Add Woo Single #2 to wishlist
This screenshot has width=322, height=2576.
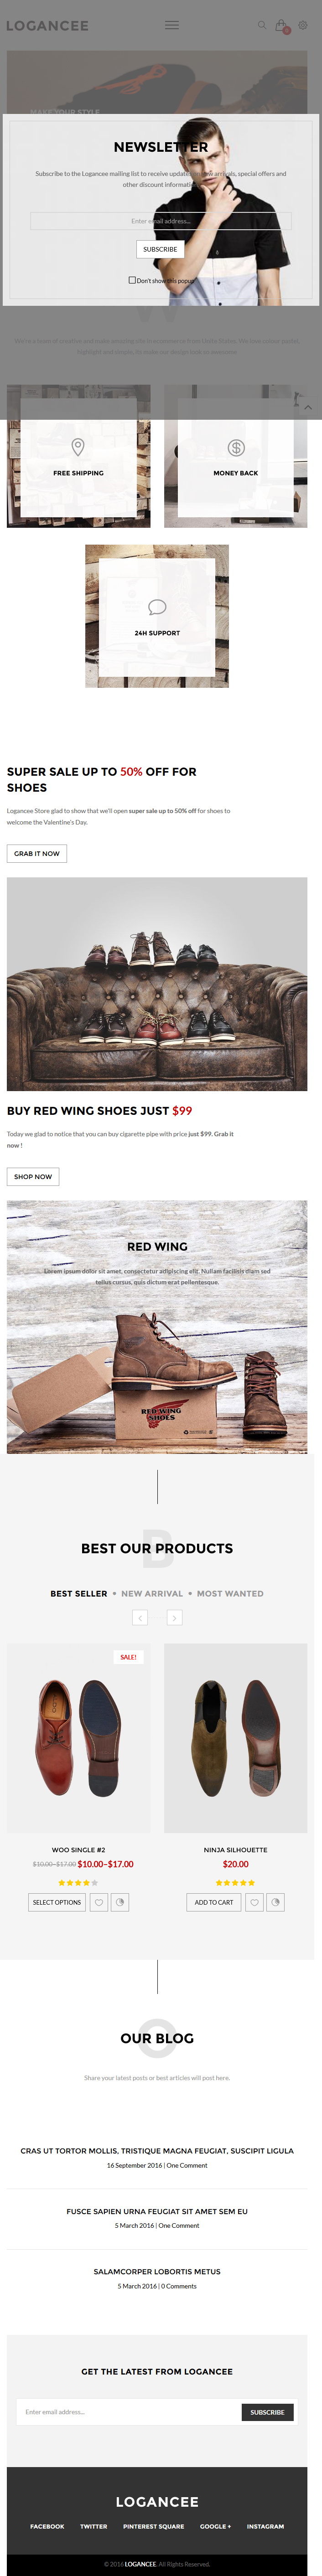pyautogui.click(x=99, y=1902)
